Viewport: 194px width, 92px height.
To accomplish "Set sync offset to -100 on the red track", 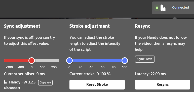I will tap(21, 61).
